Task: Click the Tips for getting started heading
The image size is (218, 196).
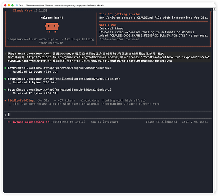Action: [x=120, y=14]
